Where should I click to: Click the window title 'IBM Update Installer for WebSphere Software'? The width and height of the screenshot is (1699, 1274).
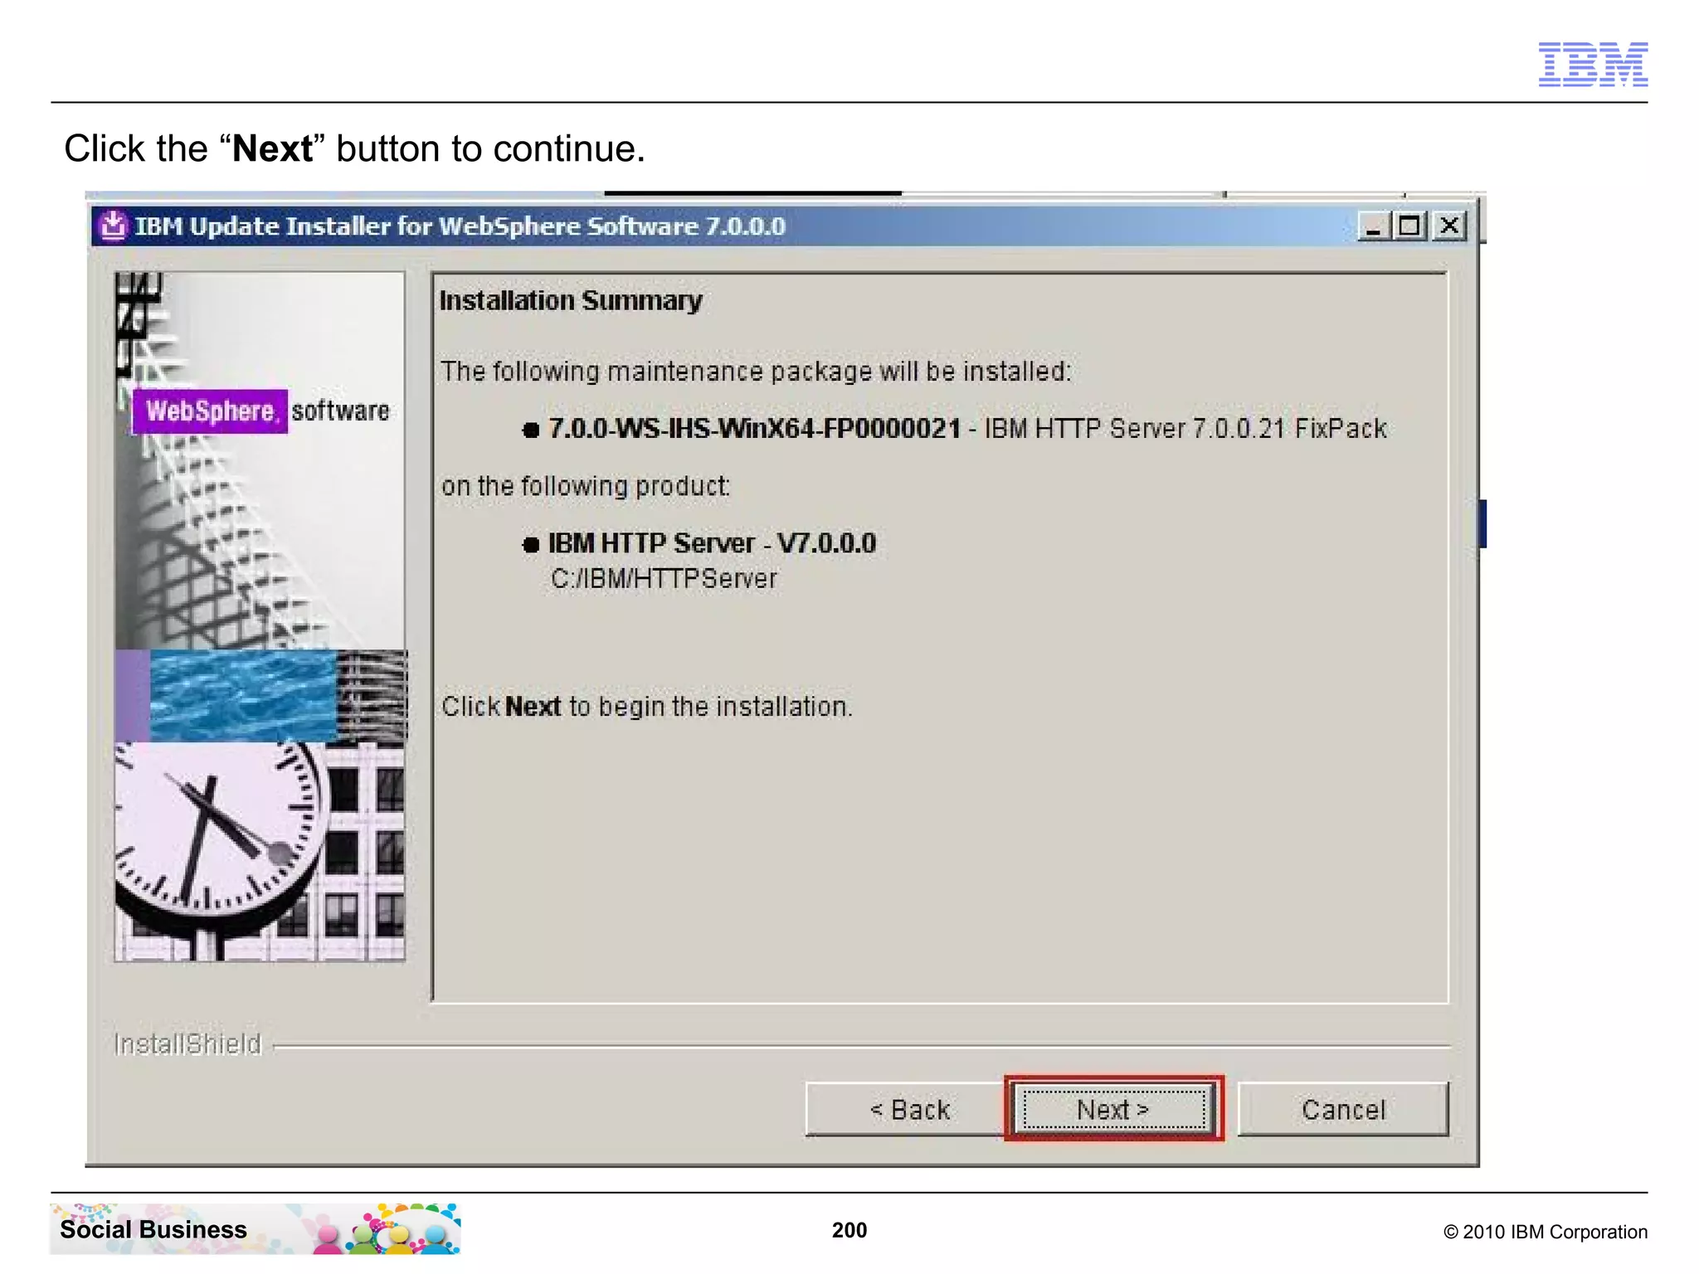tap(460, 226)
